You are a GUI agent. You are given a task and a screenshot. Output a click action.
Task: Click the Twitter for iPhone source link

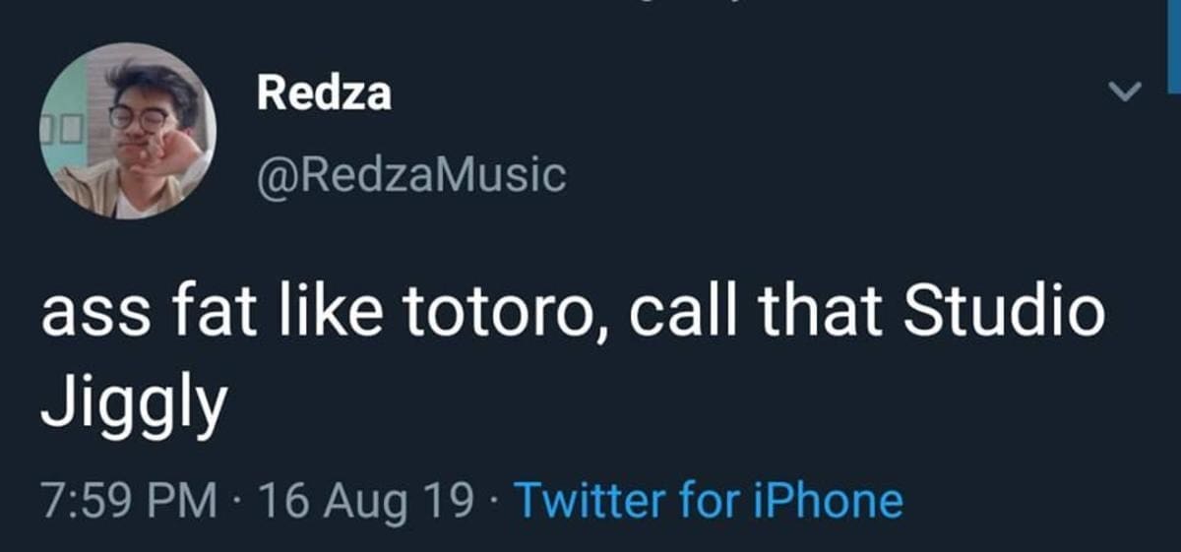[708, 500]
